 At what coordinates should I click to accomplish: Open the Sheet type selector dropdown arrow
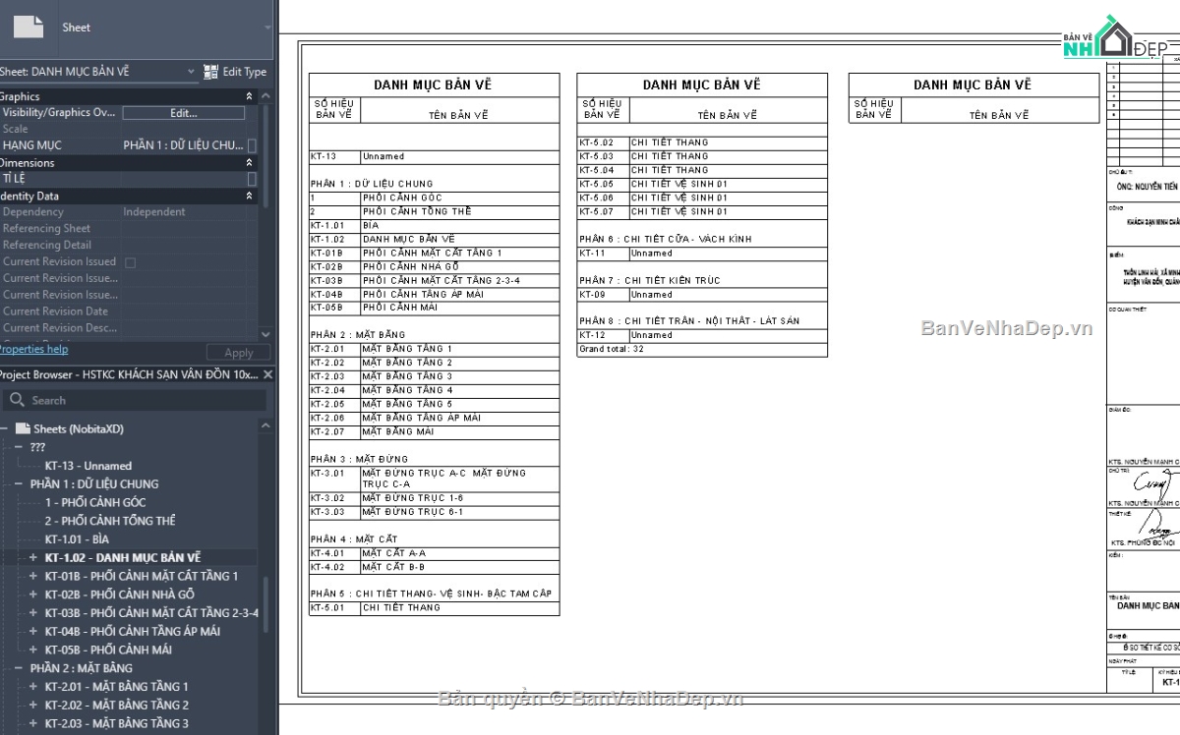(268, 28)
